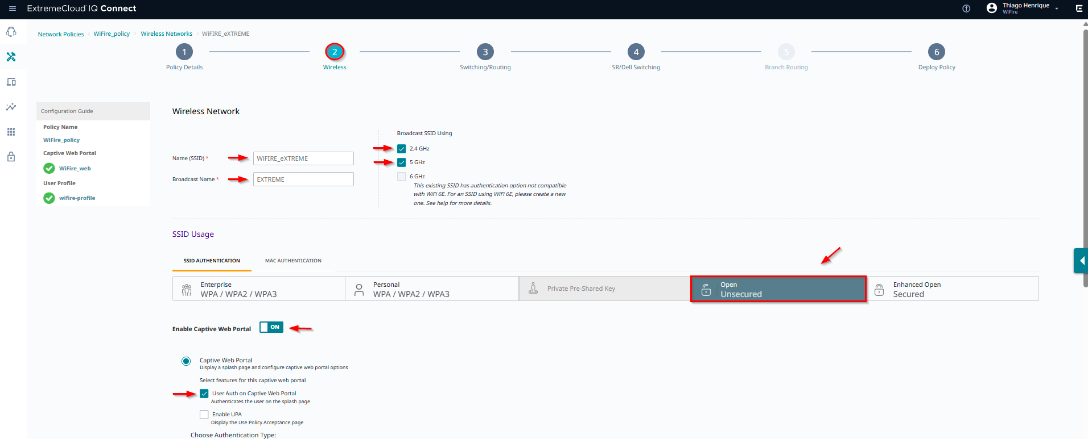Open WiFire_web captive portal link
1088x439 pixels.
pos(75,169)
